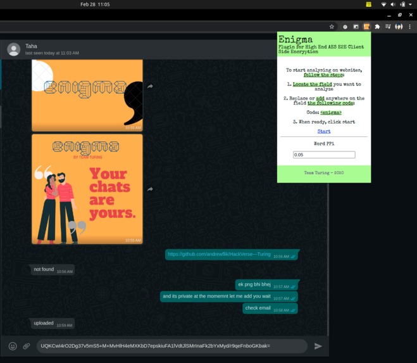Forward the first Enigma image
The height and width of the screenshot is (363, 417).
pos(150,86)
